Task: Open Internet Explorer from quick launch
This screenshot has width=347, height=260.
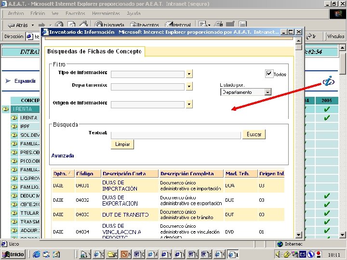Action: (x=37, y=254)
